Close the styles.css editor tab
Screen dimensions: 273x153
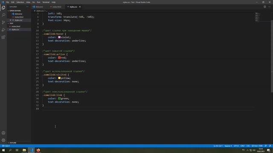80,7
